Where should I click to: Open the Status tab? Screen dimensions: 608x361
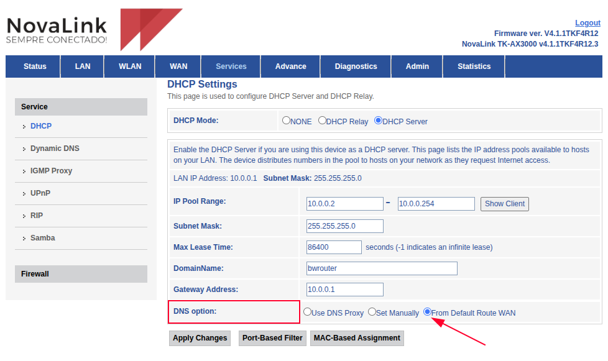(35, 66)
